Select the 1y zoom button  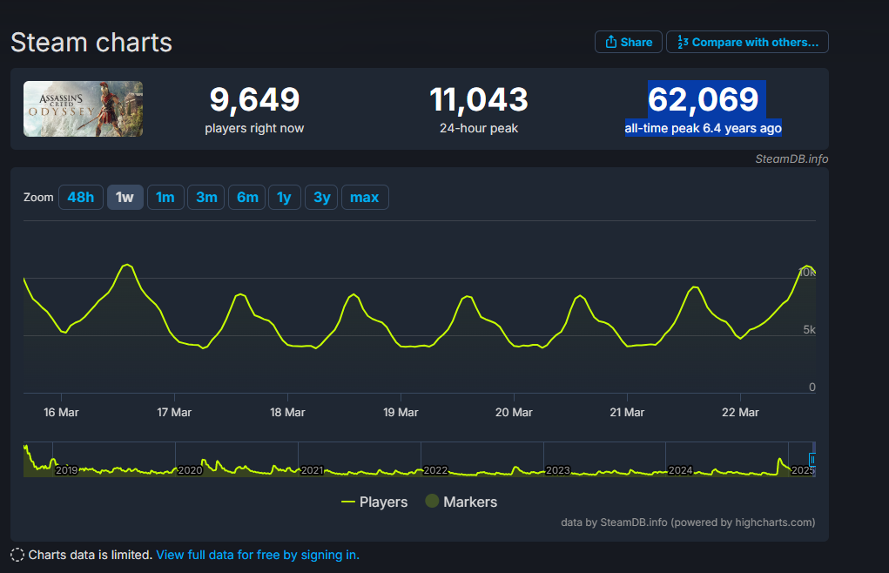(284, 197)
